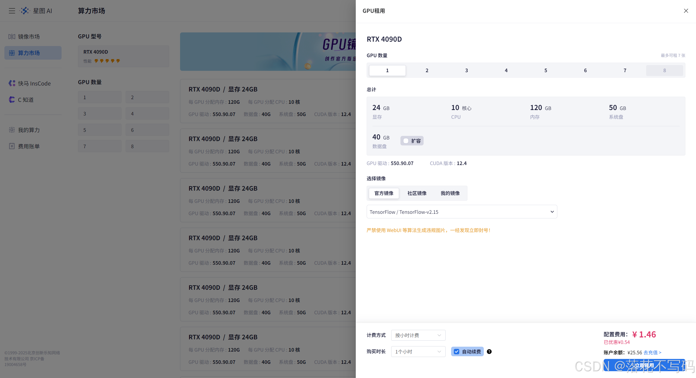Open the 1个小时 purchase duration dropdown
Viewport: 696px width, 378px height.
pos(418,351)
